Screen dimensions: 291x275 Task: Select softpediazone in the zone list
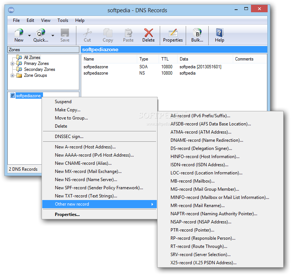(28, 96)
